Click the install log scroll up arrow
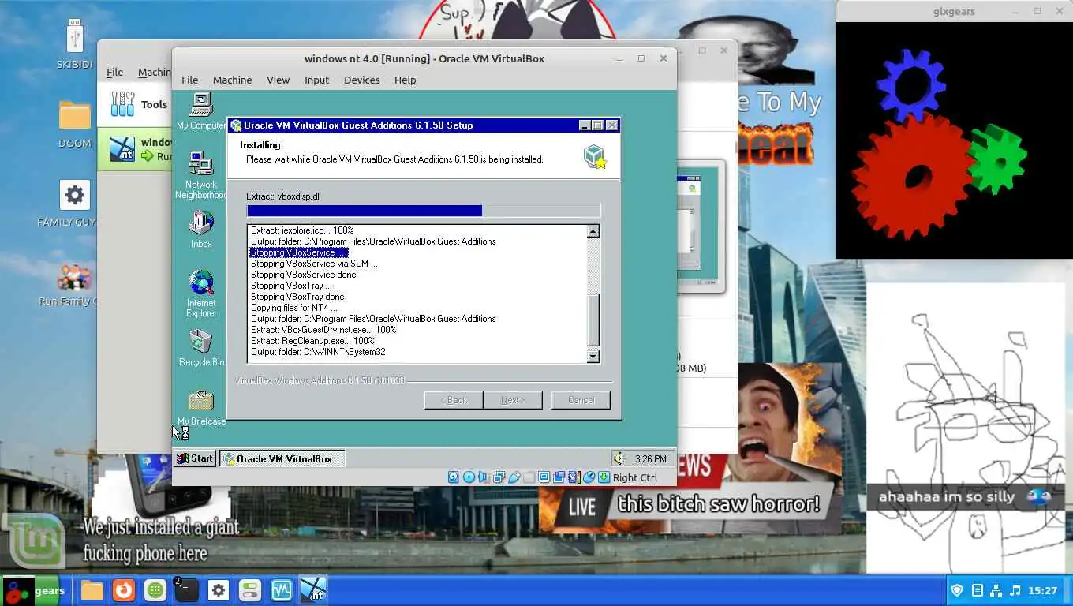Image resolution: width=1073 pixels, height=606 pixels. pyautogui.click(x=593, y=231)
